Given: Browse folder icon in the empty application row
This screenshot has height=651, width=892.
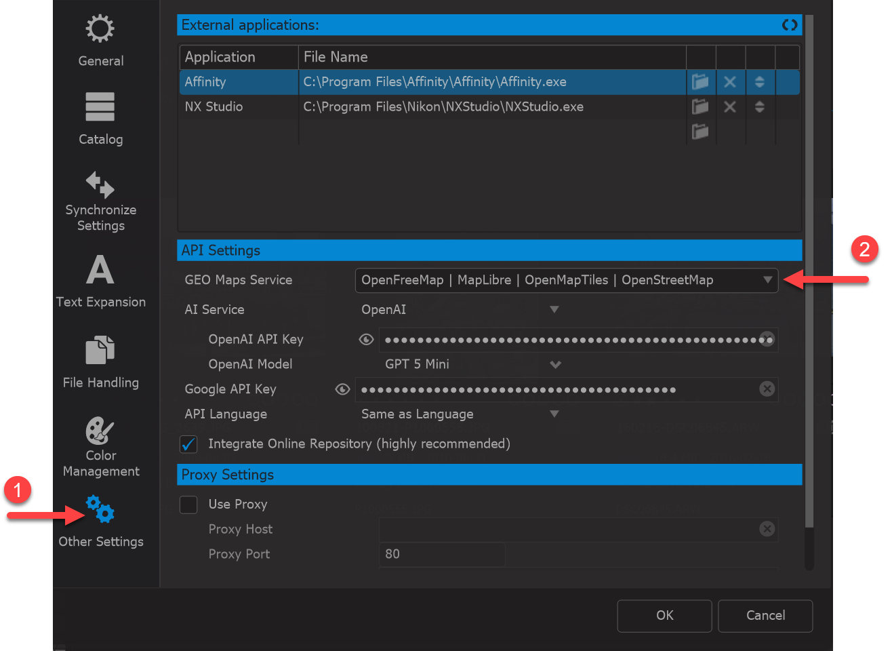Looking at the screenshot, I should tap(700, 131).
